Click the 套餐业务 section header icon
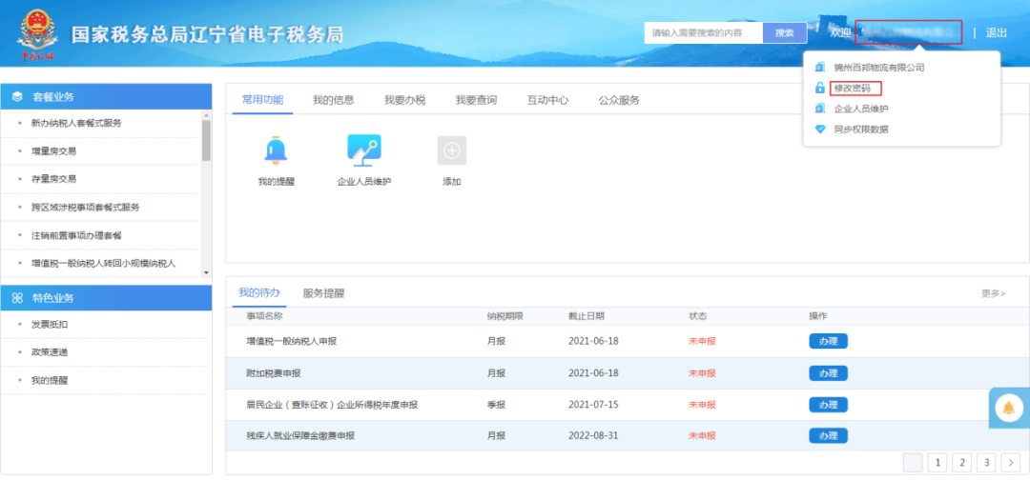The width and height of the screenshot is (1030, 480). click(x=17, y=97)
